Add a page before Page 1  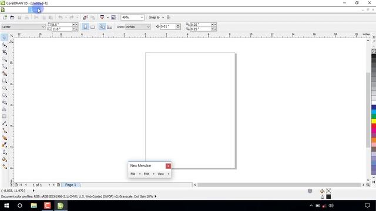coord(16,185)
